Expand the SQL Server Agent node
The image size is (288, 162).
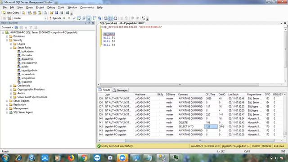(x=7, y=112)
